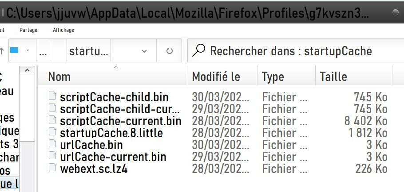Click the magnifying glass search icon
Image resolution: width=404 pixels, height=192 pixels.
(x=198, y=51)
